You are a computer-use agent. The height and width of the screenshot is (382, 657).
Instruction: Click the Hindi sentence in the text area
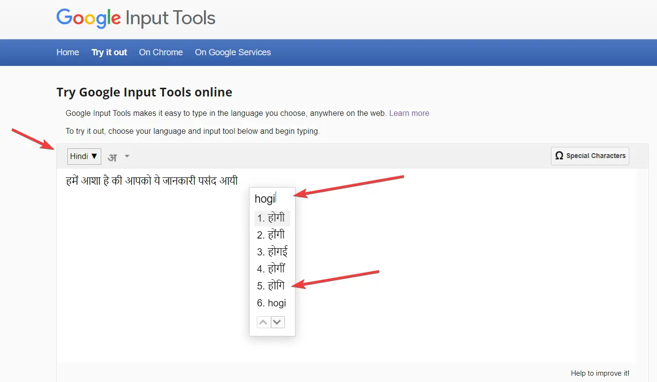[152, 181]
